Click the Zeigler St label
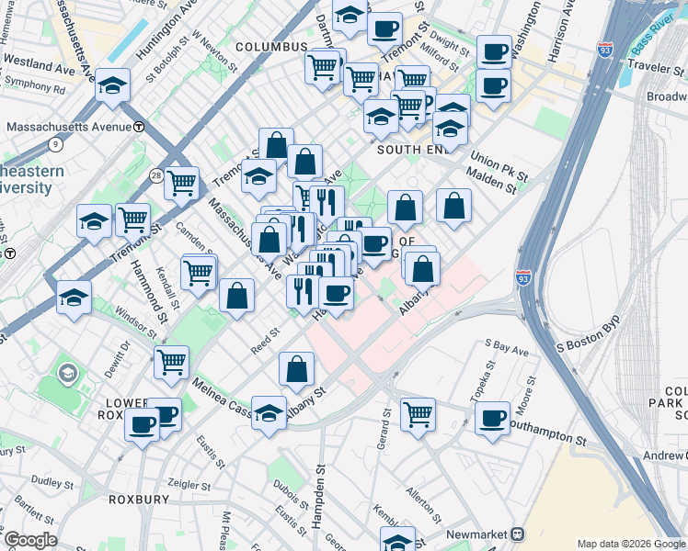Screen dimensions: 688x551 tap(189, 485)
